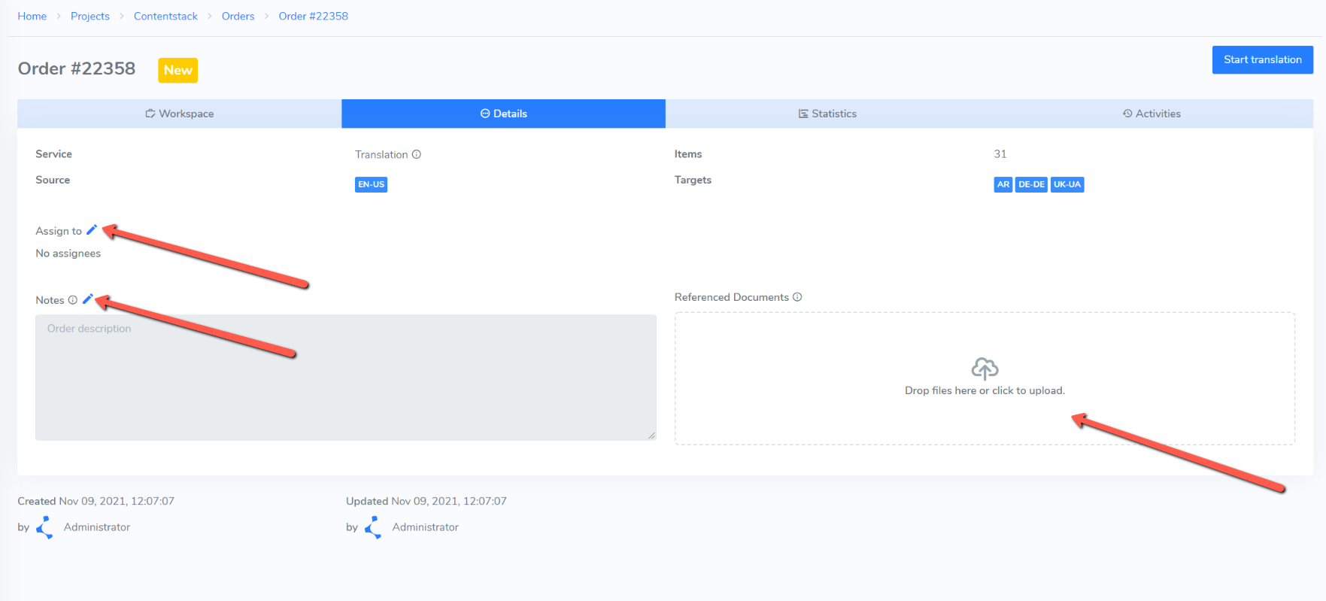Open the Workspace tab

pyautogui.click(x=180, y=114)
